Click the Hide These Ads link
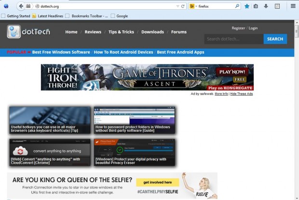 tap(242, 94)
